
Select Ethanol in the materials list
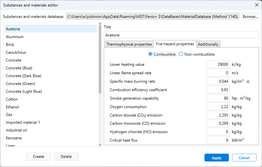pos(51,107)
